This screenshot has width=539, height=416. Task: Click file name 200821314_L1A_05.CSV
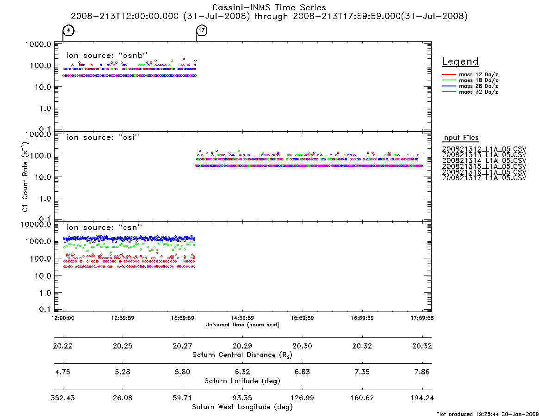click(484, 161)
